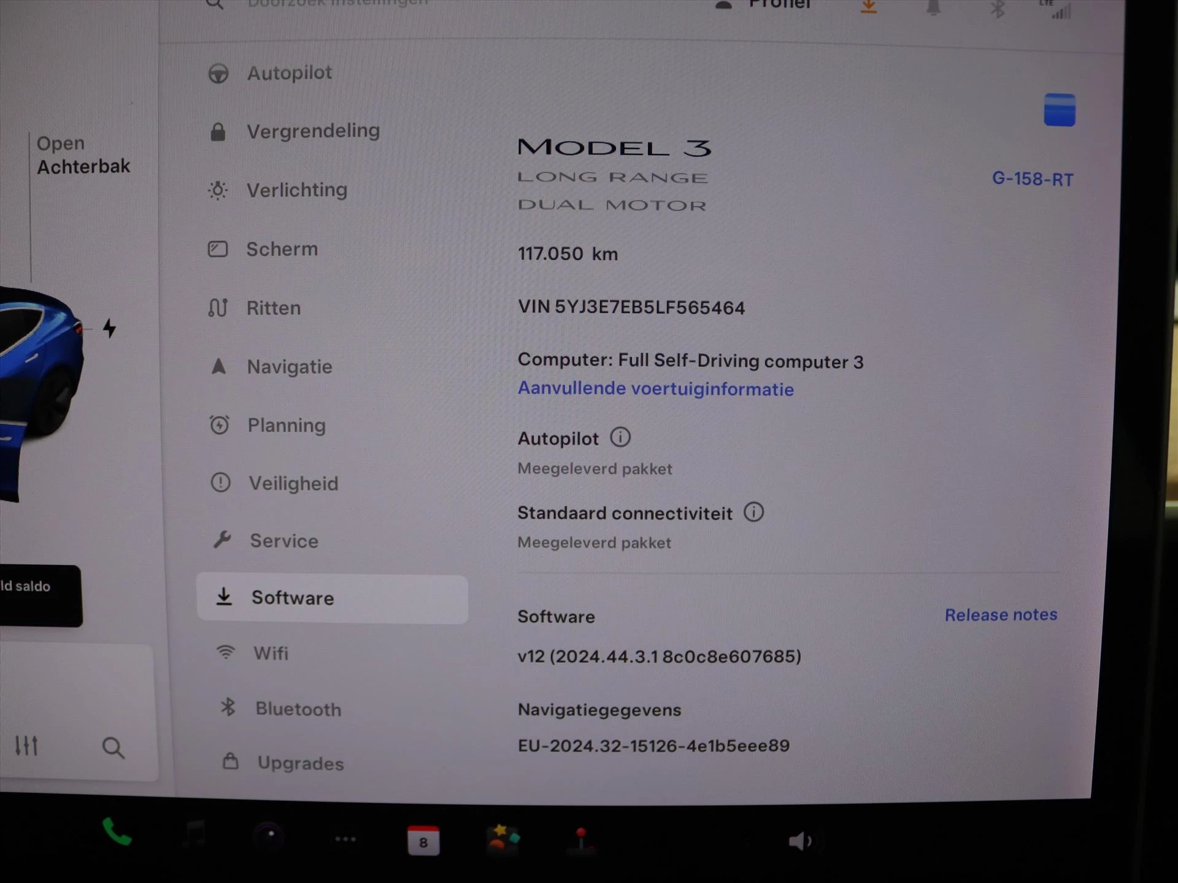Open the Toybox app in dock
1178x883 pixels.
502,839
